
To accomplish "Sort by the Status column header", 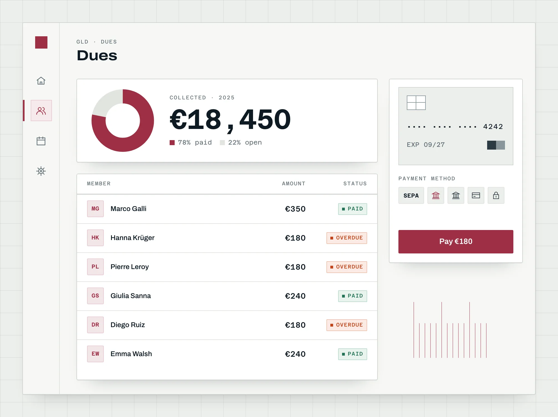I will [x=355, y=184].
